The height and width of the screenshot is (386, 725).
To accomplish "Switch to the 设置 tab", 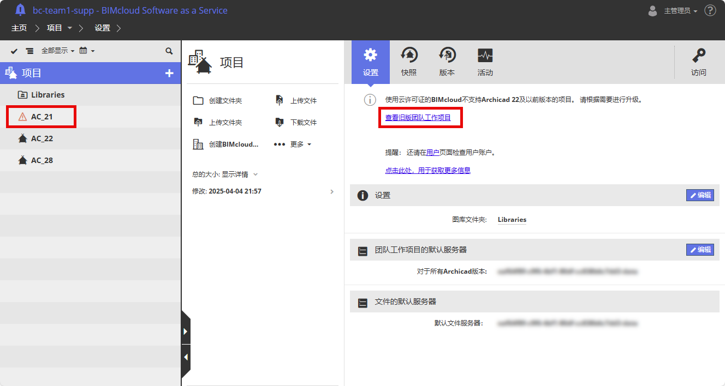I will (371, 62).
